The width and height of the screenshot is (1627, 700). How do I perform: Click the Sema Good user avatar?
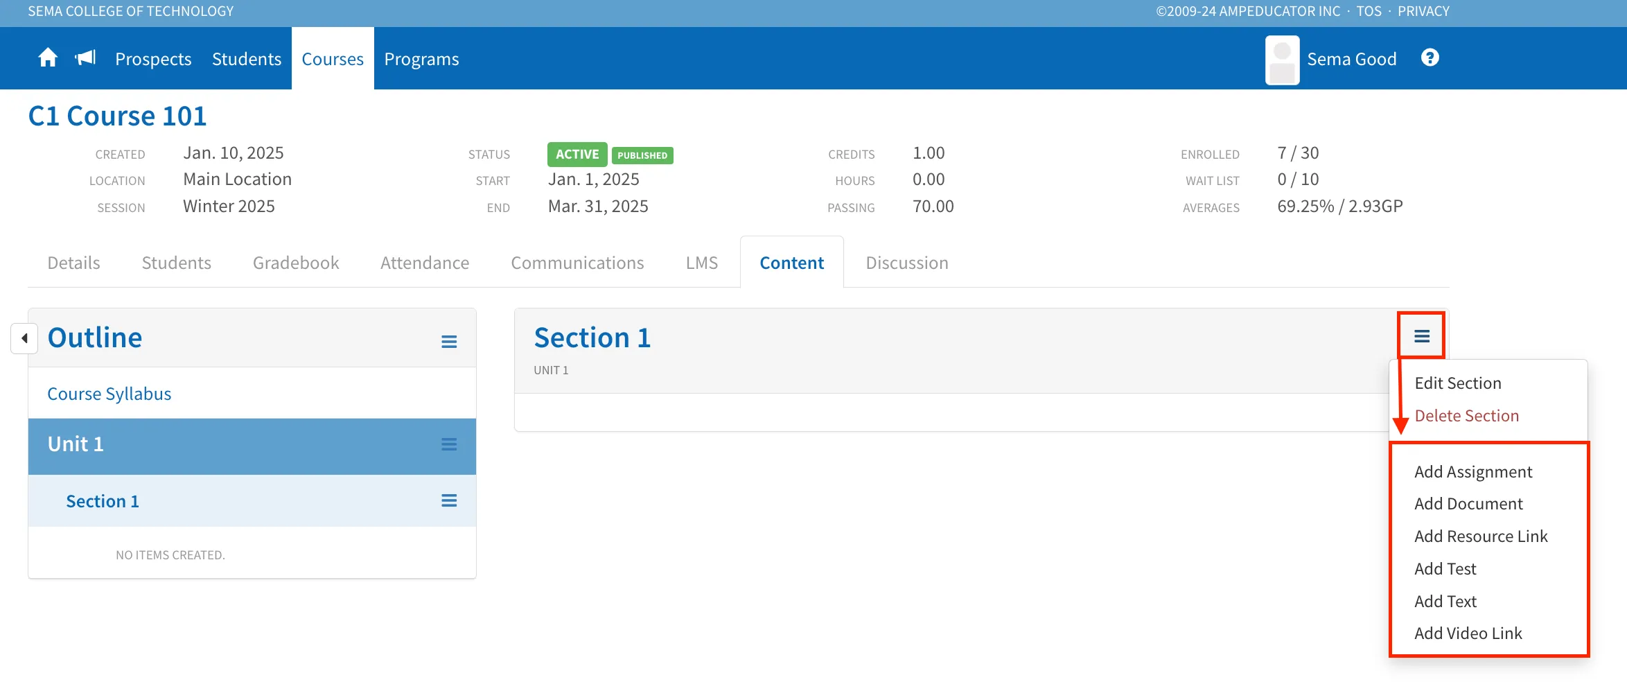click(x=1282, y=60)
